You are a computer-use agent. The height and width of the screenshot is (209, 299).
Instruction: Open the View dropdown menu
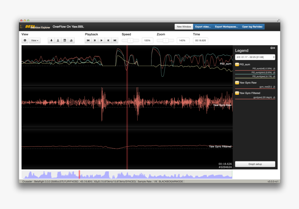pyautogui.click(x=35, y=41)
